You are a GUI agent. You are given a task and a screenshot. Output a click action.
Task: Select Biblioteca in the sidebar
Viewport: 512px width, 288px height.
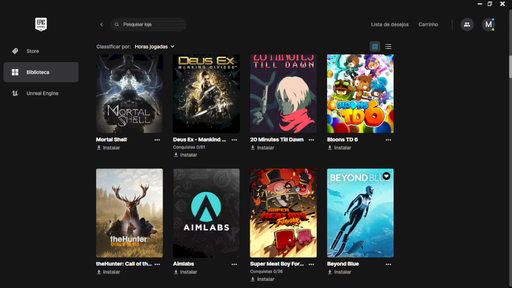(41, 72)
